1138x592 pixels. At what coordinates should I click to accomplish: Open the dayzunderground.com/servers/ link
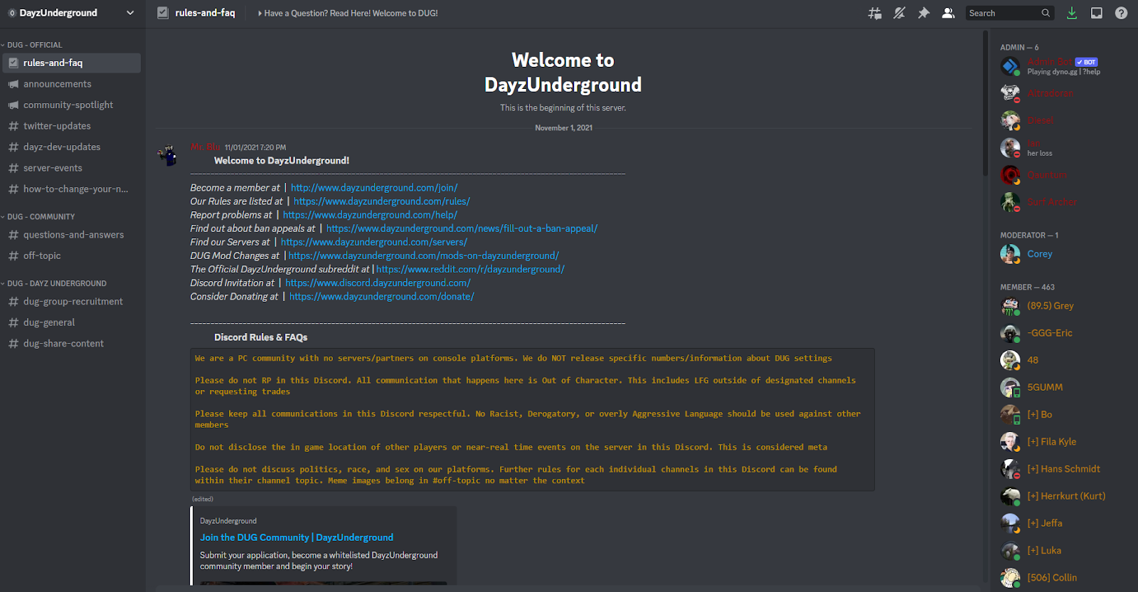[x=374, y=242]
